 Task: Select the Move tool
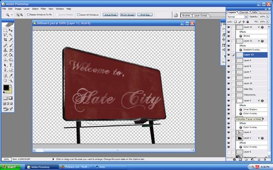click(x=10, y=30)
